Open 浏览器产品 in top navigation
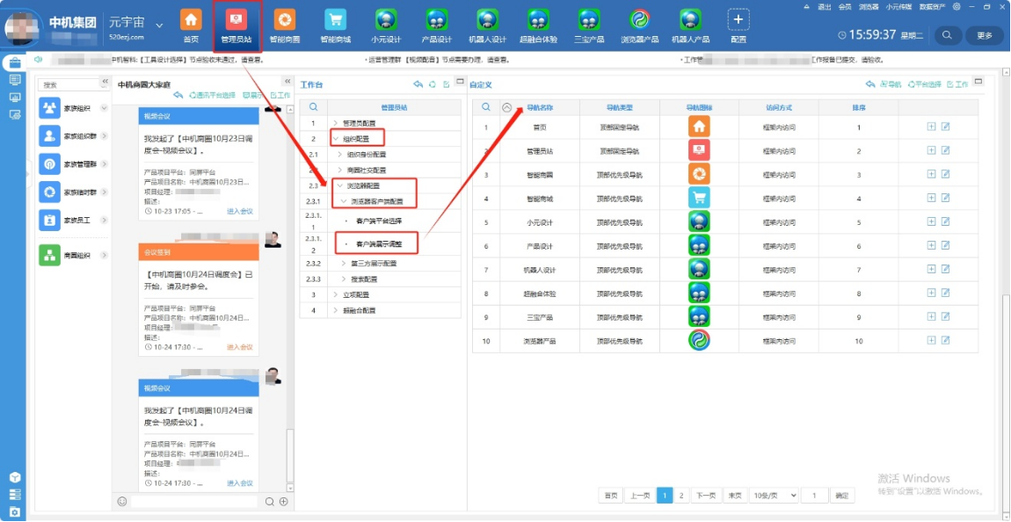Image resolution: width=1011 pixels, height=522 pixels. pyautogui.click(x=639, y=20)
